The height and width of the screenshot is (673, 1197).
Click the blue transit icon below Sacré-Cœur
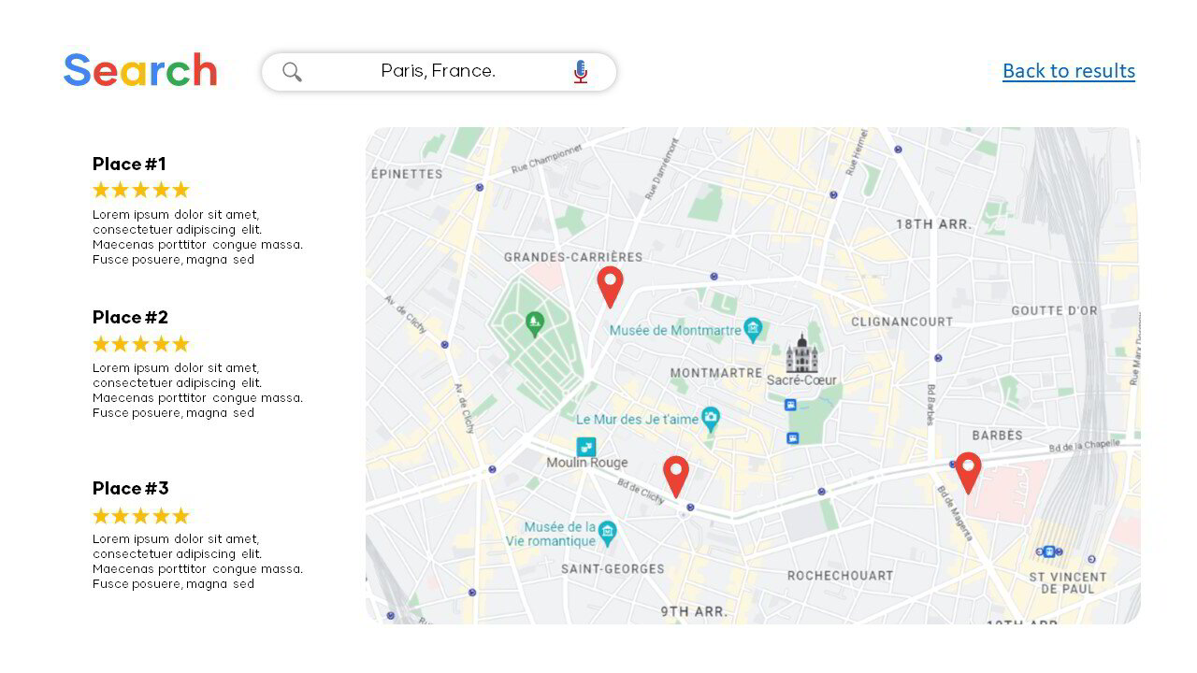[790, 405]
